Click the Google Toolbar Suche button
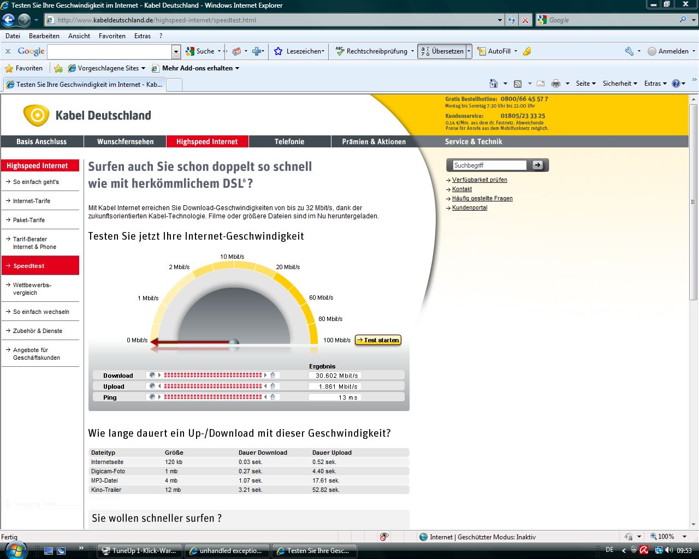Image resolution: width=699 pixels, height=559 pixels. 200,51
